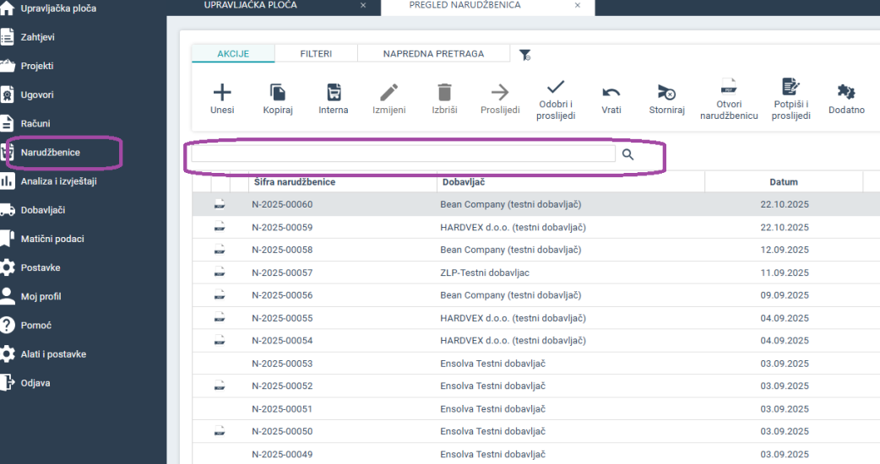
Task: Go to Dobavljači in sidebar
Action: tap(42, 209)
